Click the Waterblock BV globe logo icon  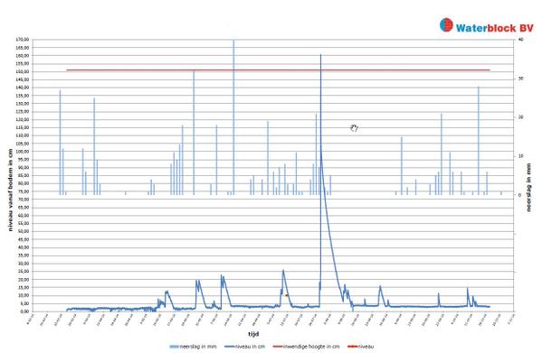pos(446,25)
